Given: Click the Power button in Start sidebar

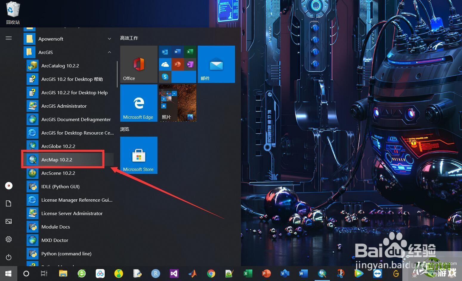Looking at the screenshot, I should pos(9,257).
